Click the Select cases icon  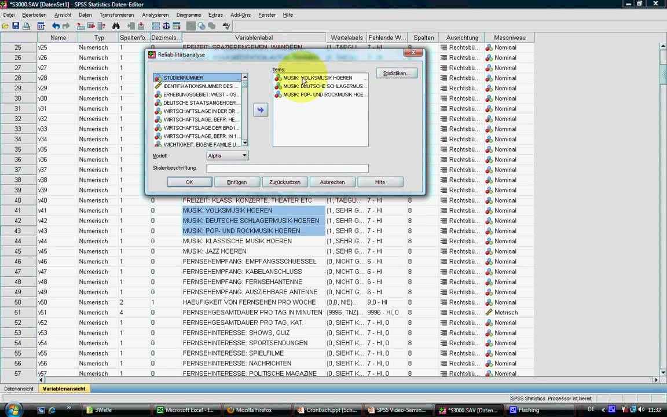[x=177, y=26]
